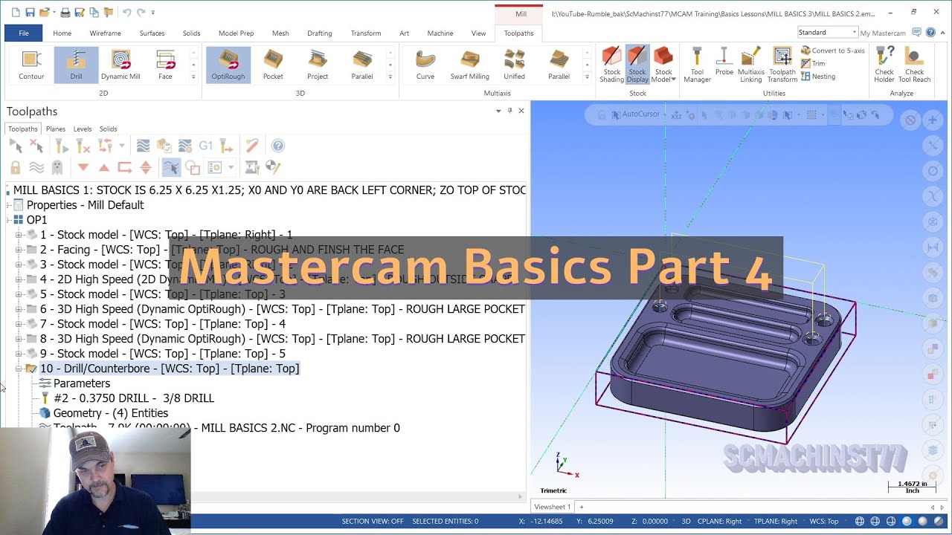Screen dimensions: 952x535
Task: Click CPLANE: Right in status bar
Action: click(721, 521)
